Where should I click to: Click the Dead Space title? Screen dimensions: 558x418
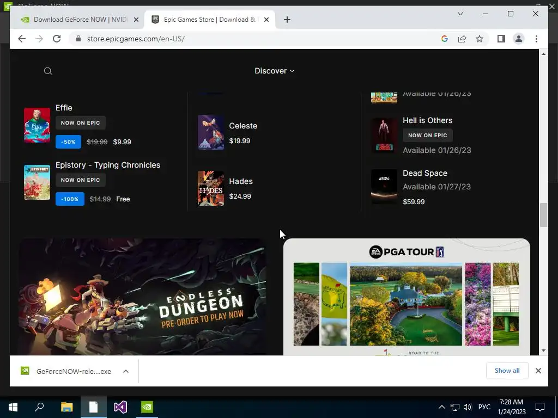[x=425, y=173]
